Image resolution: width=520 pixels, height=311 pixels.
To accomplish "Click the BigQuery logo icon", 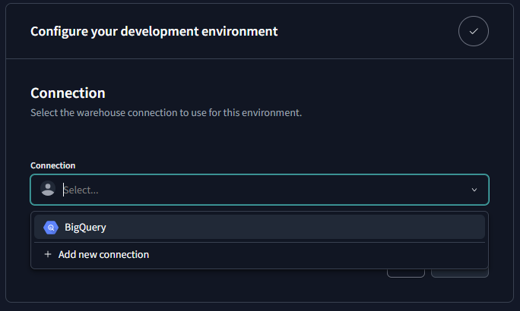I will [51, 227].
